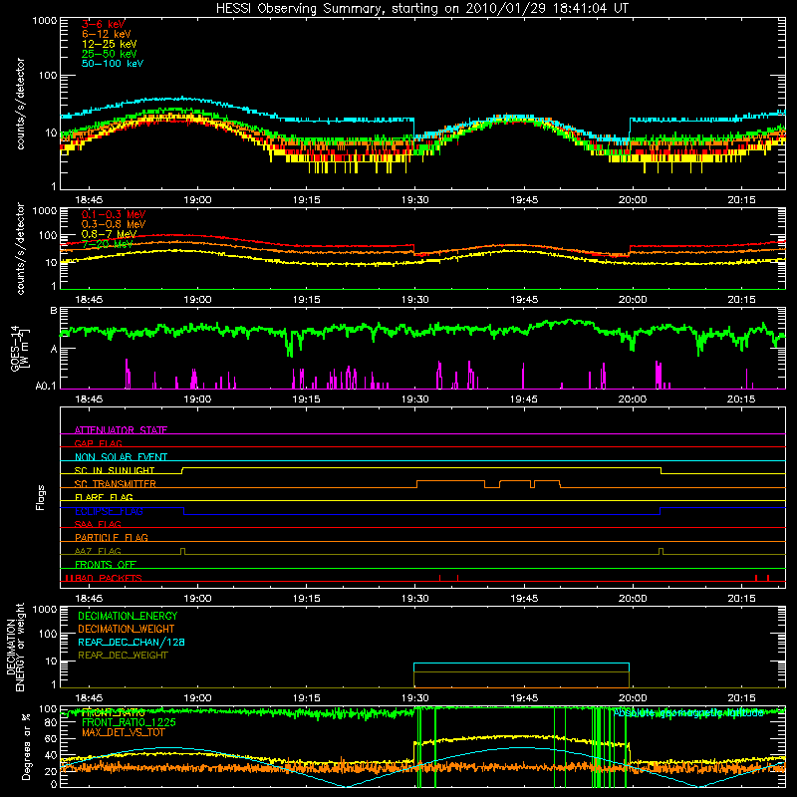Image resolution: width=797 pixels, height=797 pixels.
Task: Click the DECIMATION_WEIGHT legend label
Action: pos(127,629)
